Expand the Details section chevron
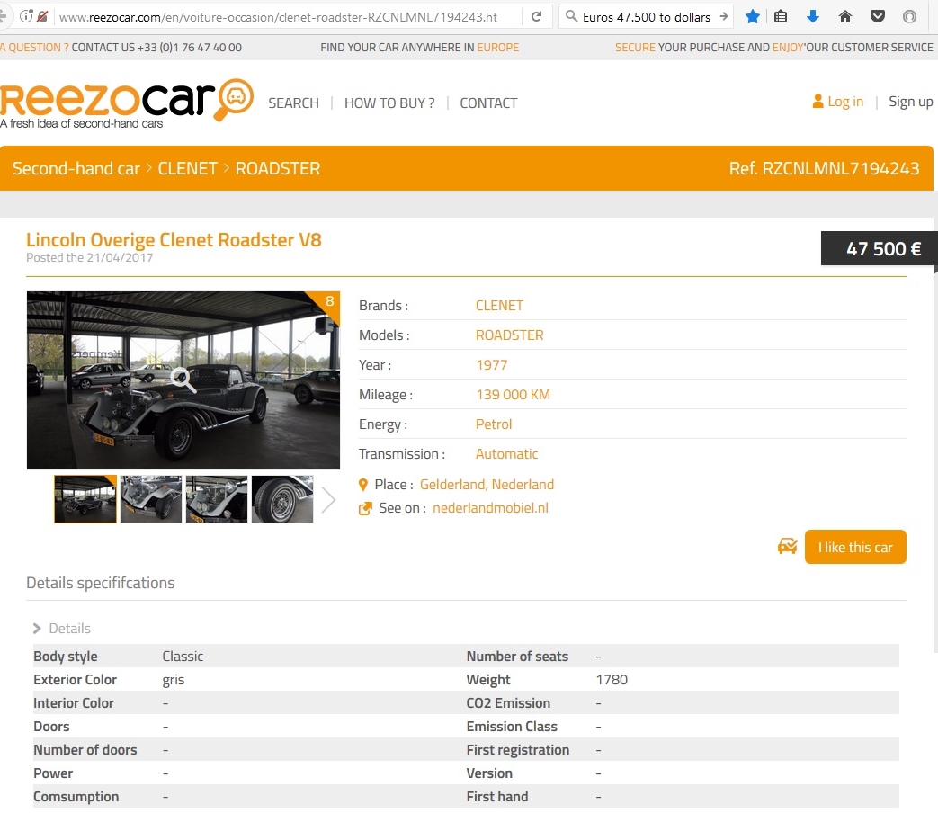The width and height of the screenshot is (938, 813). click(x=37, y=628)
